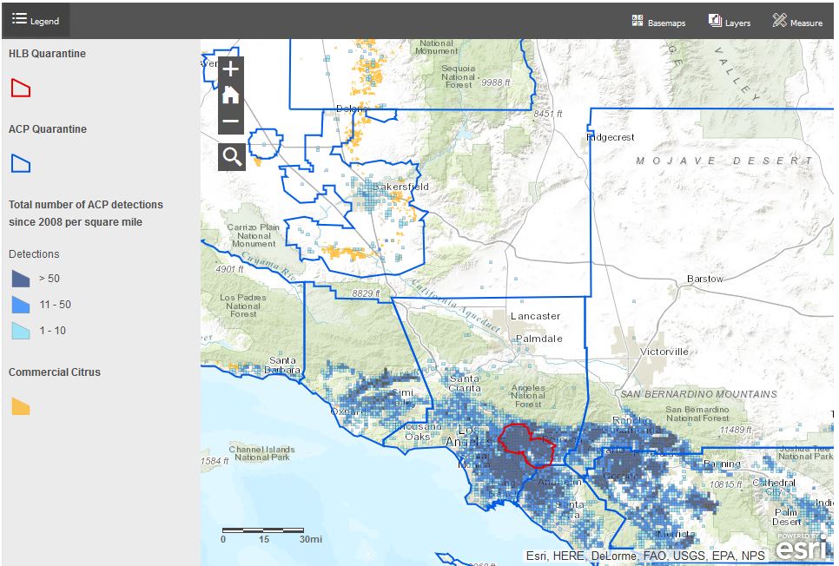This screenshot has height=566, width=839.
Task: Click the home default extent button
Action: [x=231, y=95]
